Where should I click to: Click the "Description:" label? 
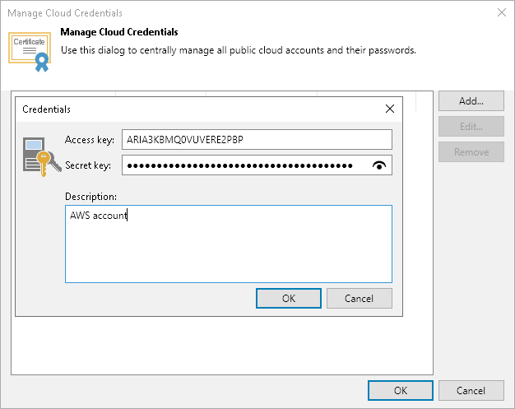(x=91, y=197)
